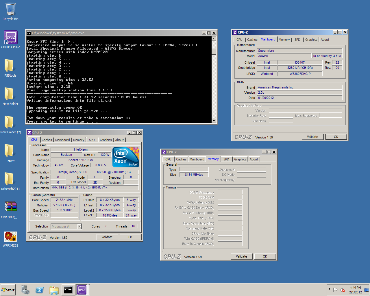
Task: Click the CPU-Z Mainboard window title icon
Action: (235, 32)
